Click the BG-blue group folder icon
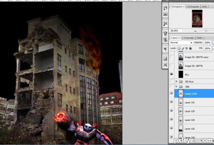 [x=181, y=81]
